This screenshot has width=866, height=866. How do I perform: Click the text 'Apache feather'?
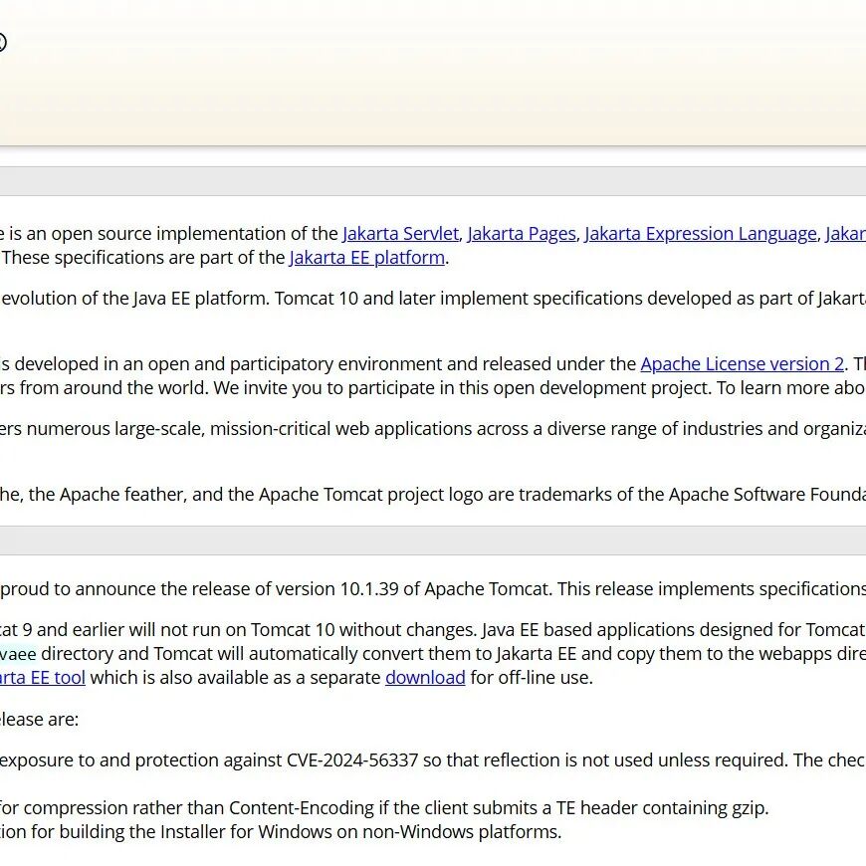[x=121, y=495]
